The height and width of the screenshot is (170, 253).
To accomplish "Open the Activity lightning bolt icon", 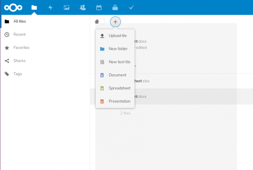I will coord(51,7).
